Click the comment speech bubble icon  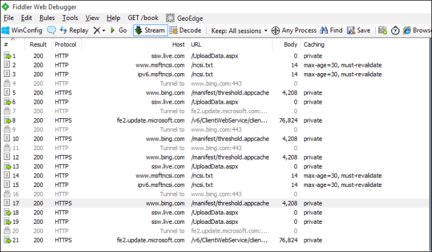click(x=51, y=30)
